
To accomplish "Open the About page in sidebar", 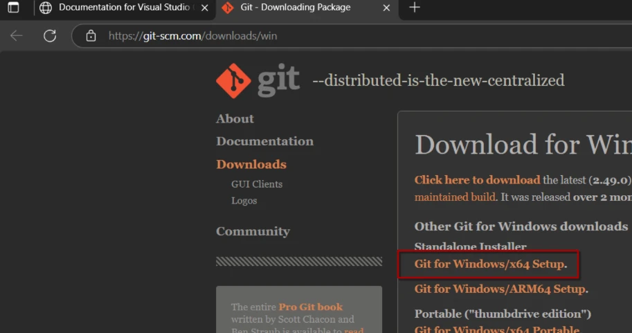I will 235,119.
